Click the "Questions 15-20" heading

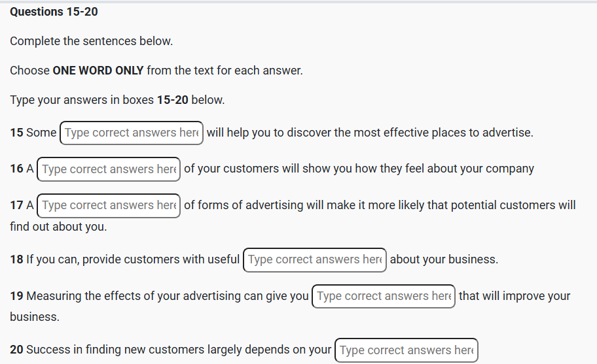[x=54, y=12]
